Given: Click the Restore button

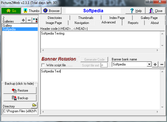Looking at the screenshot, I should coord(20,91).
